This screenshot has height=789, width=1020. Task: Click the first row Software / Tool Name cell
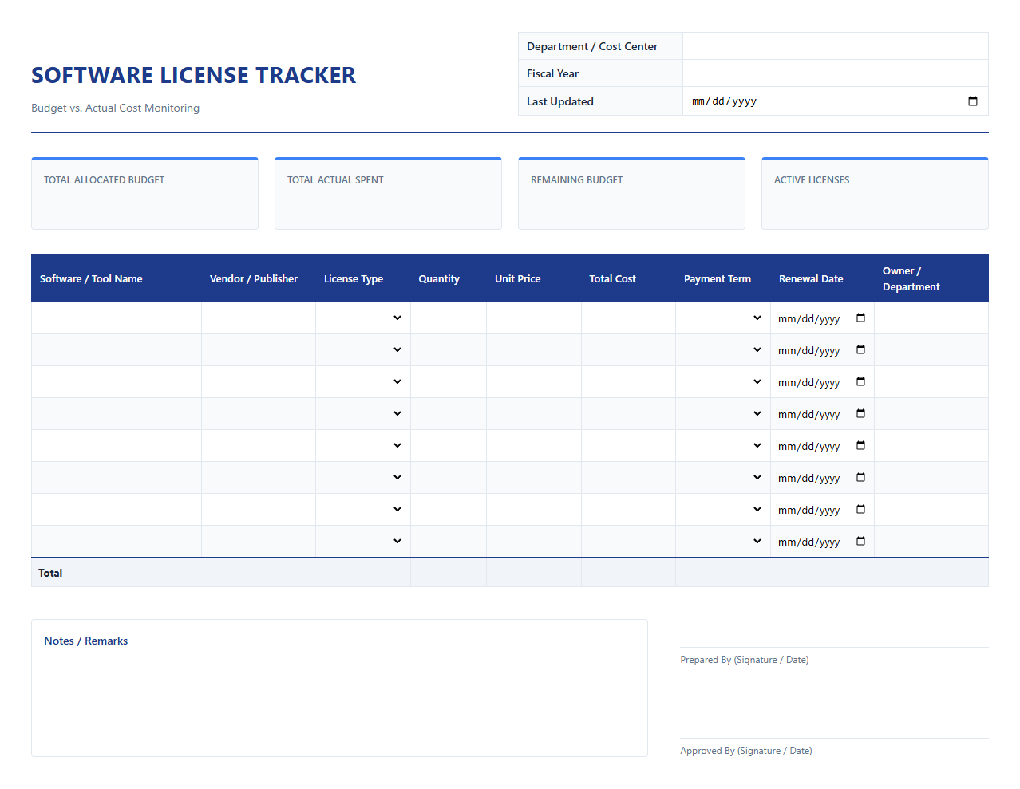[117, 318]
